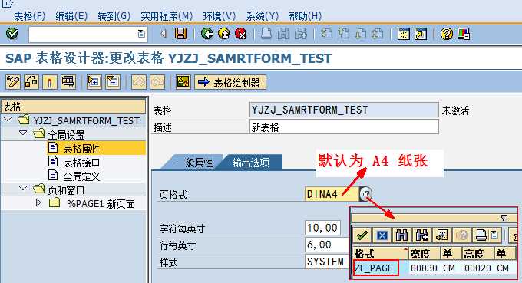Collapse the 全局设置 folder node
Image resolution: width=522 pixels, height=283 pixels.
(x=23, y=133)
